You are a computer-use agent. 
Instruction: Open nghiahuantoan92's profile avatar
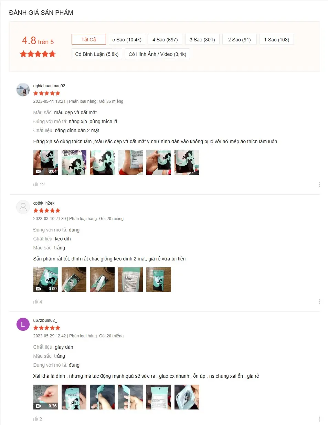[23, 90]
